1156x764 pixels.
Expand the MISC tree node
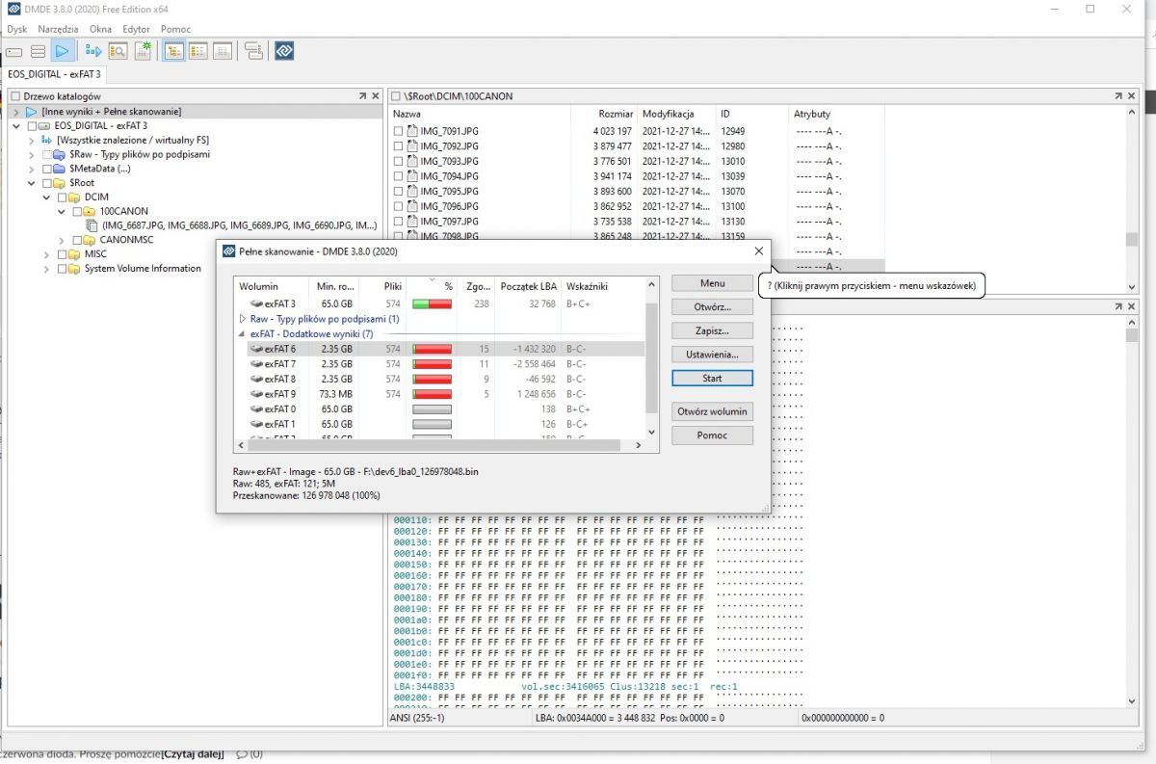tap(47, 254)
